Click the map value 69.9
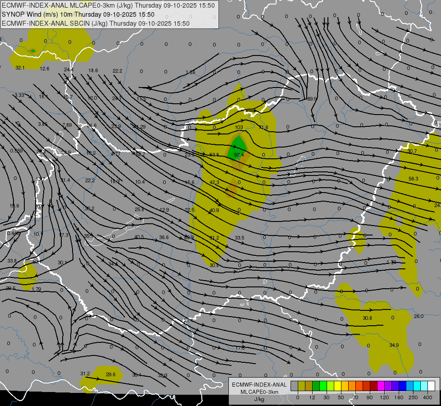 pyautogui.click(x=312, y=99)
